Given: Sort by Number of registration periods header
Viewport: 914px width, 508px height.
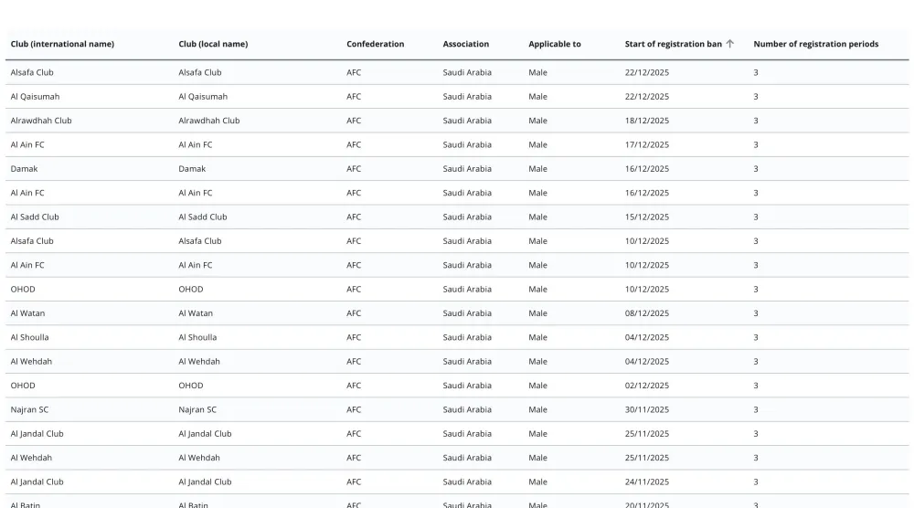Looking at the screenshot, I should 815,44.
